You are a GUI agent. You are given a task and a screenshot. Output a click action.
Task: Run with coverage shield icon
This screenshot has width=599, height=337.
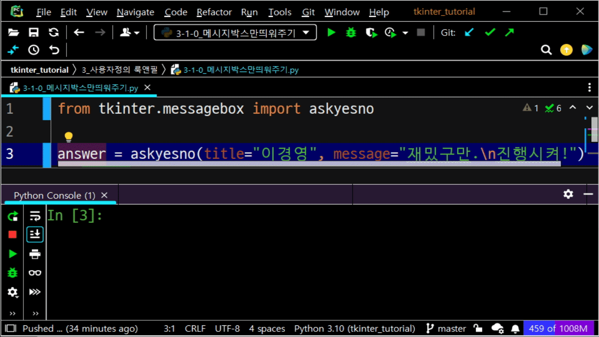[371, 32]
